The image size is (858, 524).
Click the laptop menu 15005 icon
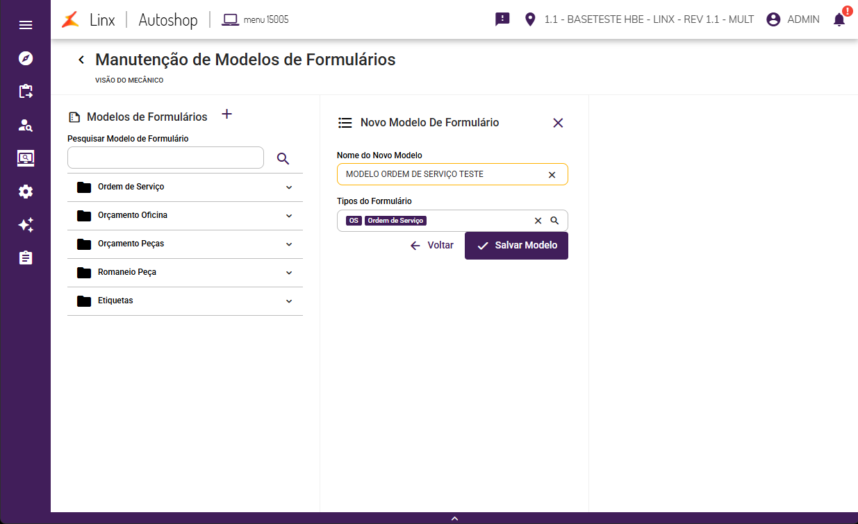(230, 19)
